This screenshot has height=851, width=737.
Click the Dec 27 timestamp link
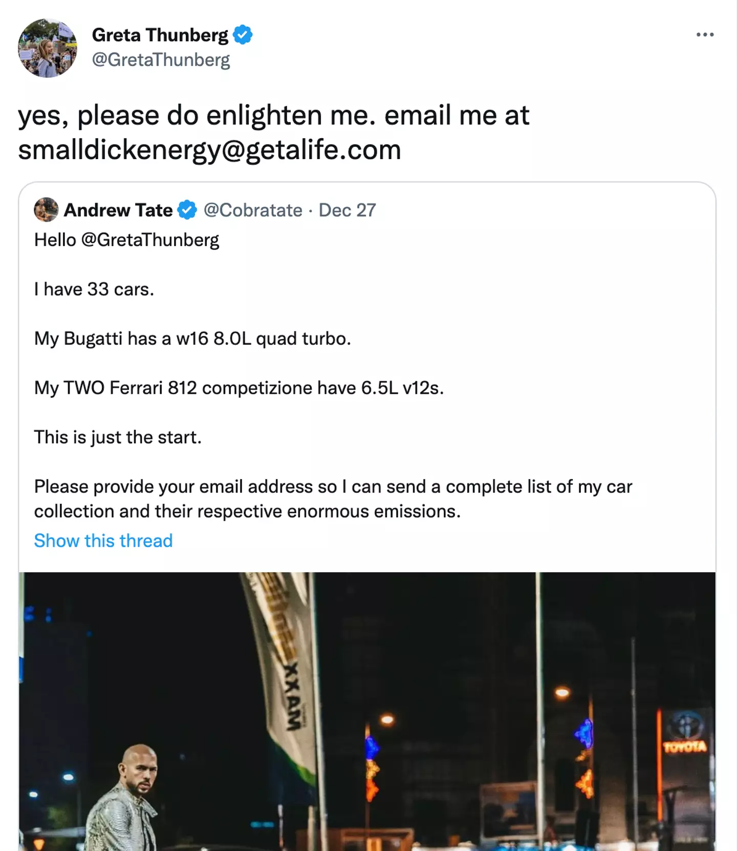347,210
